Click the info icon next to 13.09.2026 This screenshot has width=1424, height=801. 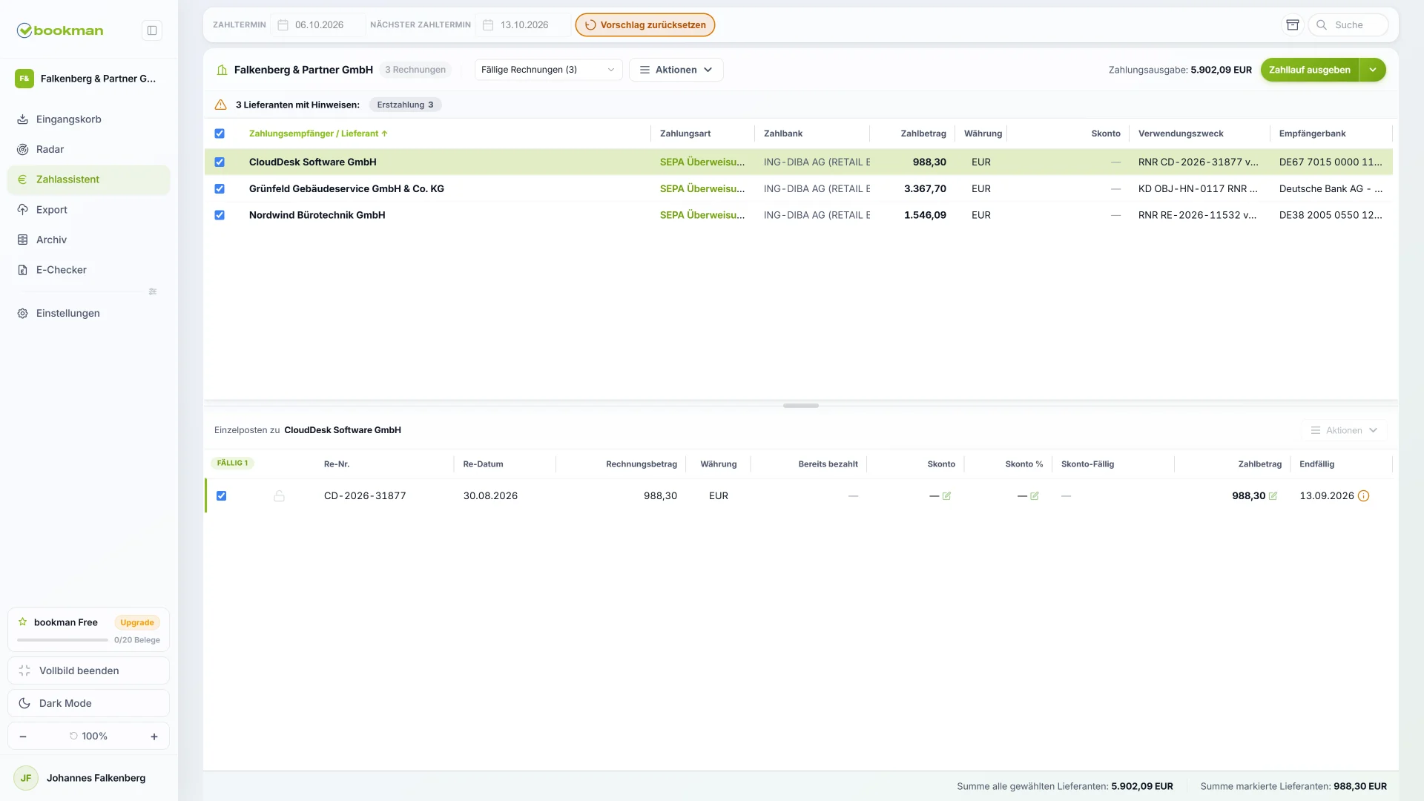pyautogui.click(x=1364, y=496)
